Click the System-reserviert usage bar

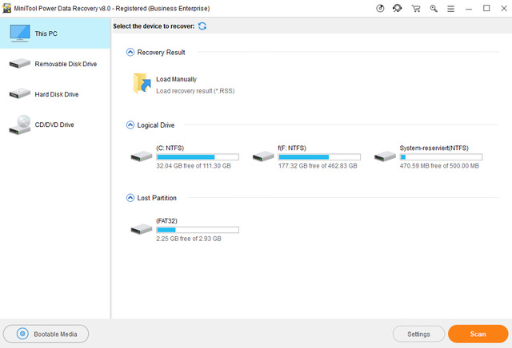[441, 157]
